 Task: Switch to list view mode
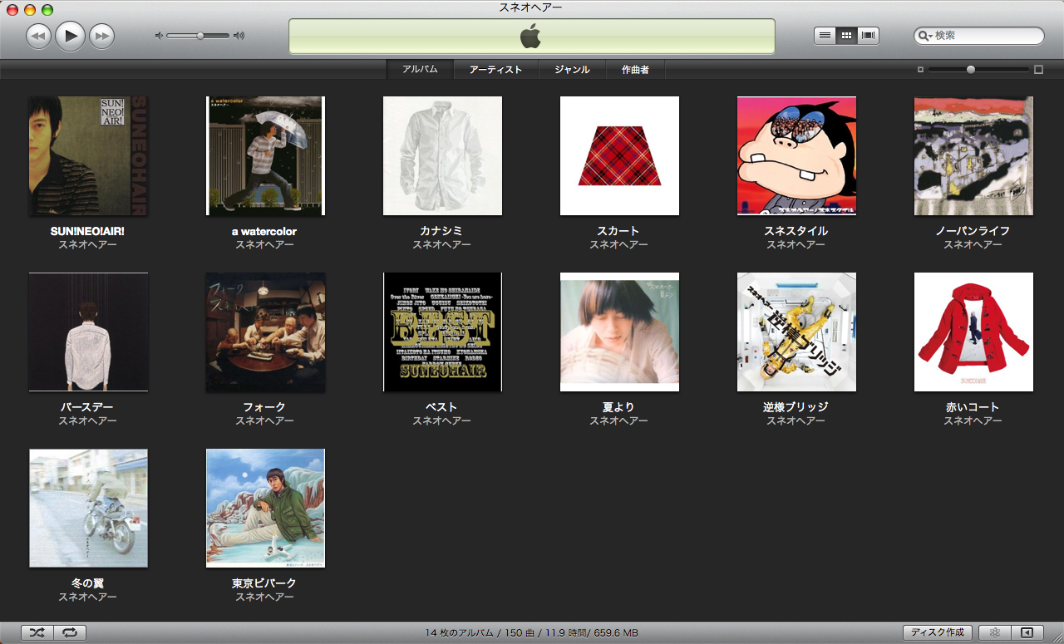[825, 36]
